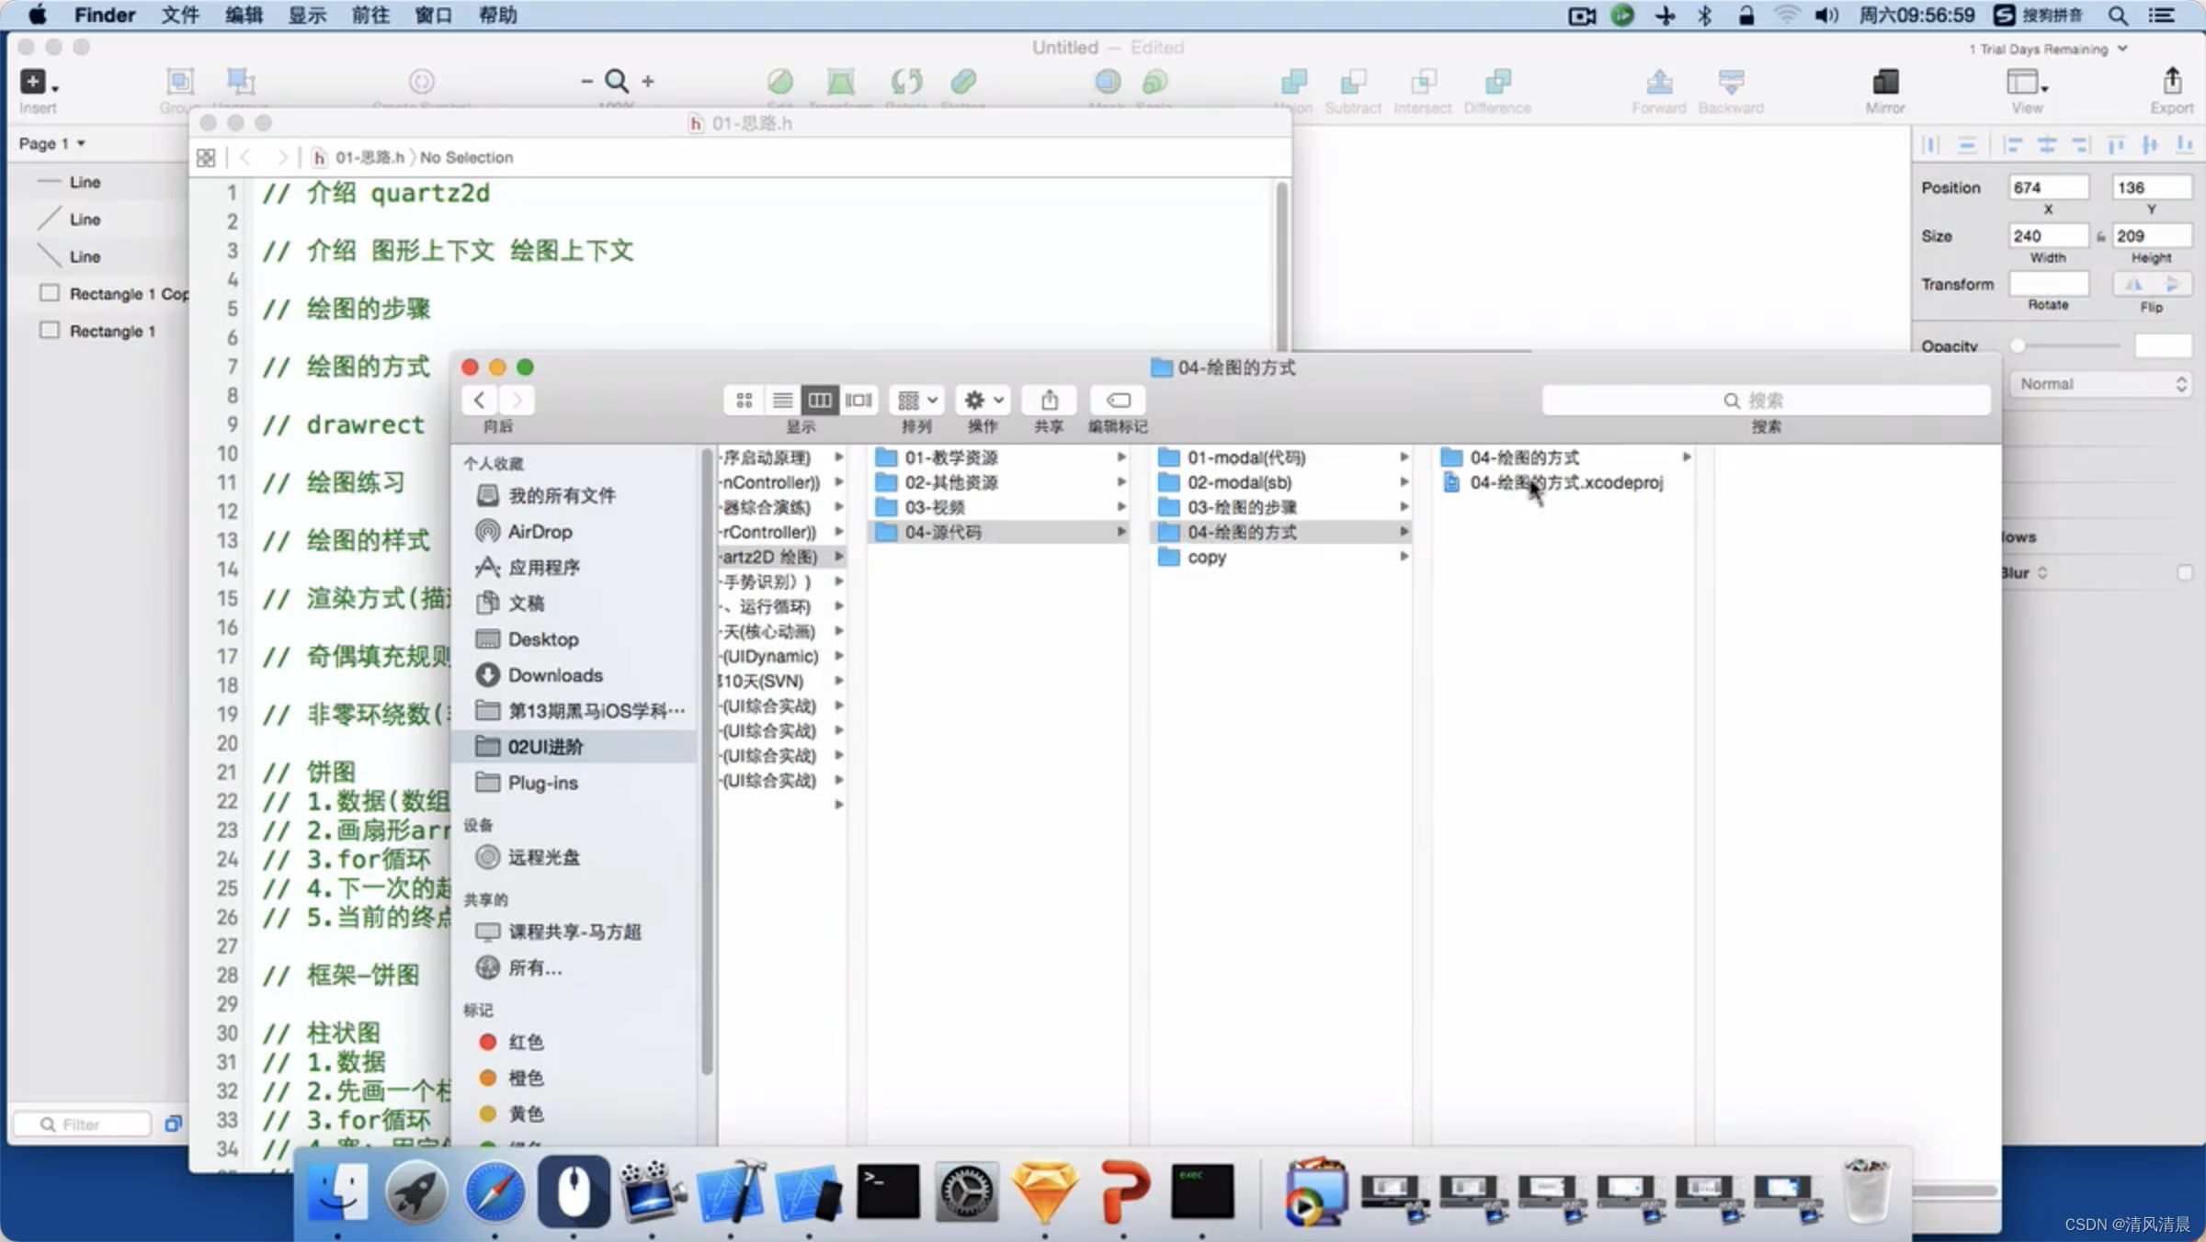Select 01-modal(代码) folder in Finder
The width and height of the screenshot is (2206, 1242).
click(1281, 457)
